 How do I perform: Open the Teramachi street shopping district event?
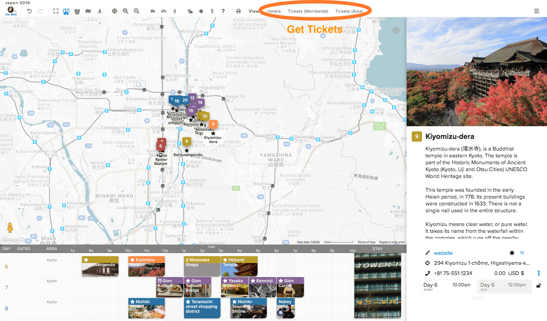point(202,308)
